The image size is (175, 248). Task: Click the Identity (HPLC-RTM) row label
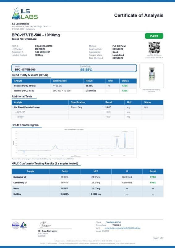(x=24, y=91)
